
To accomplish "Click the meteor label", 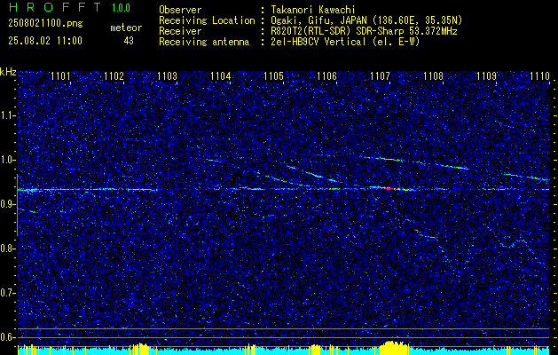I will click(126, 28).
